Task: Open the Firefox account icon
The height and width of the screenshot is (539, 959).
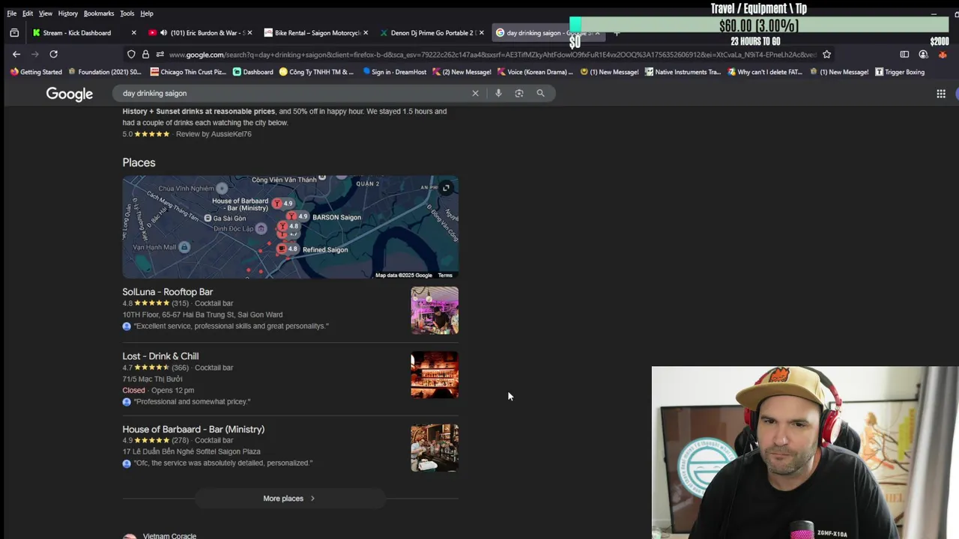Action: click(923, 55)
